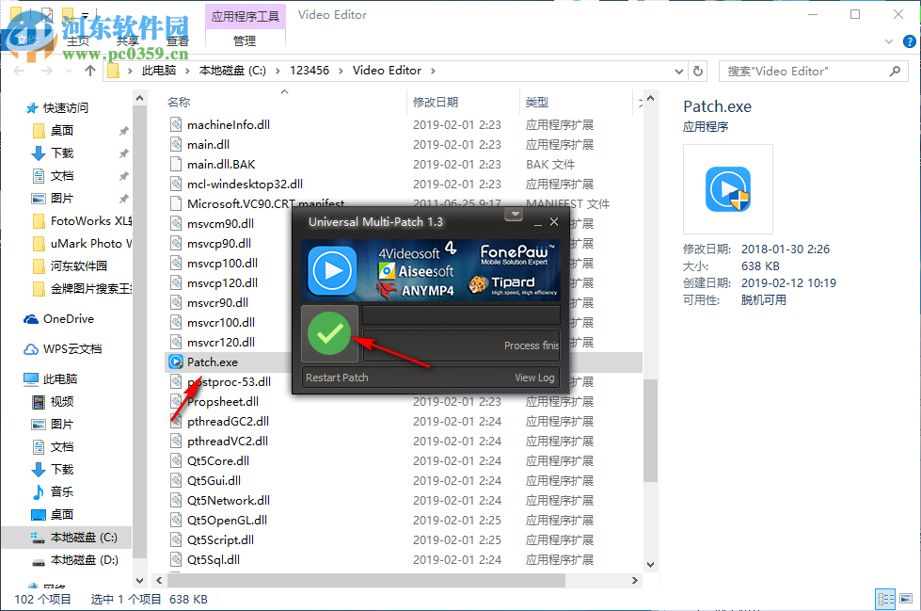Collapse the Universal Multi-Patch banner via the top chevron
Viewport: 921px width, 611px height.
(514, 215)
